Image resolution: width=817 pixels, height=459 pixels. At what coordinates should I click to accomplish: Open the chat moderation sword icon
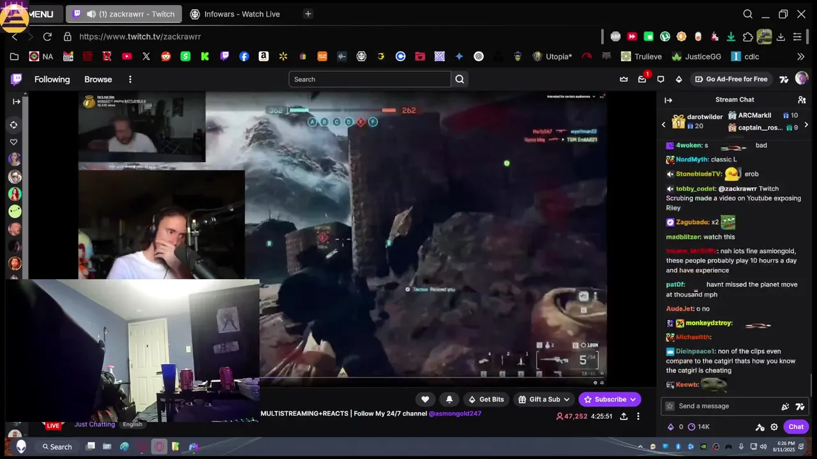[760, 427]
